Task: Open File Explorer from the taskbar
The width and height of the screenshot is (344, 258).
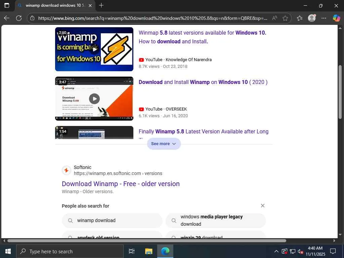Action: (x=149, y=251)
